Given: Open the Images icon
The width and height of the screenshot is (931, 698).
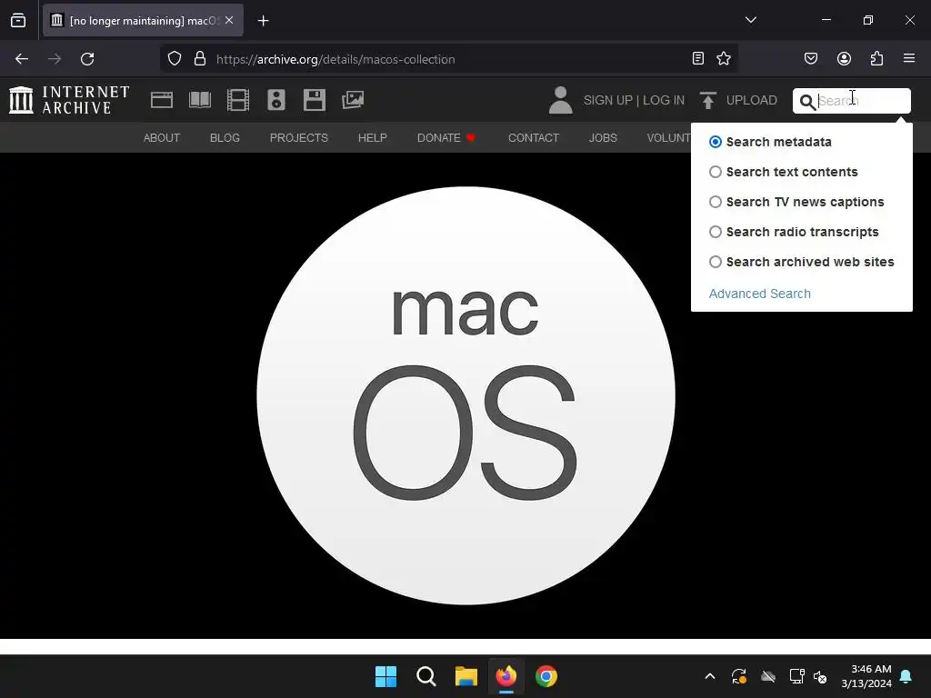Looking at the screenshot, I should coord(353,100).
